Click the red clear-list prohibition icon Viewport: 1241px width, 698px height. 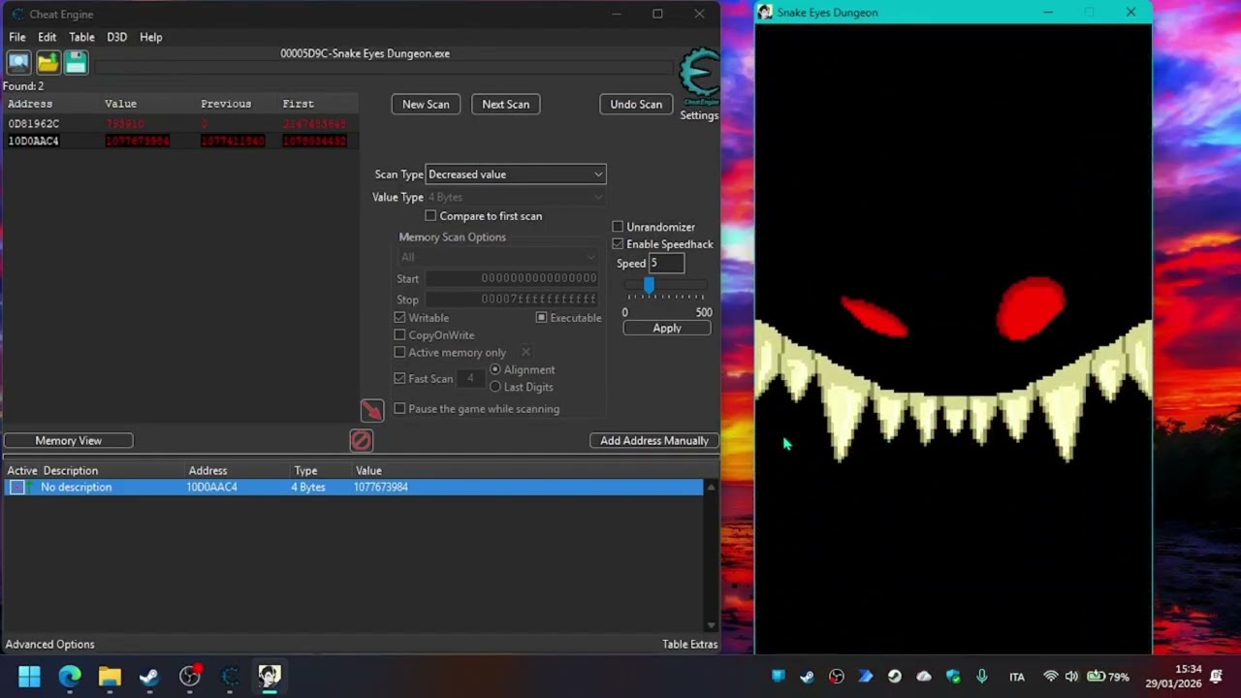[361, 440]
